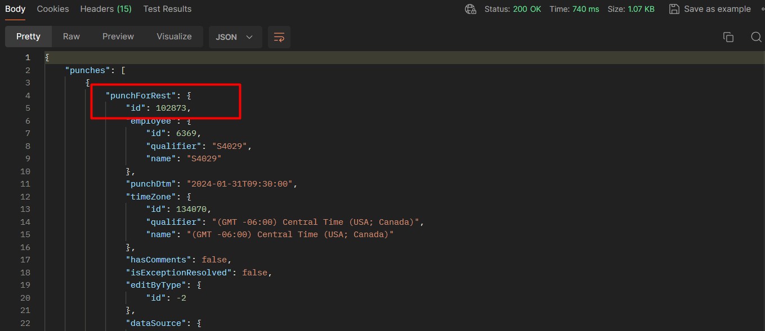This screenshot has width=765, height=331.
Task: Click the Save as example text
Action: coord(717,9)
